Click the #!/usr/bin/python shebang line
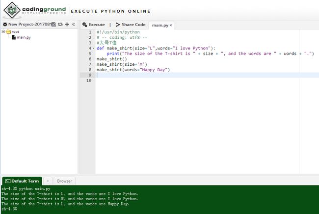319x214 pixels. coord(118,32)
